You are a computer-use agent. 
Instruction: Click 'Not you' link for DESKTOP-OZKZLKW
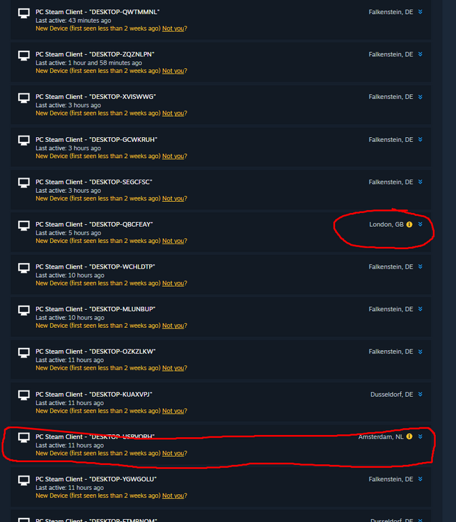click(x=173, y=368)
